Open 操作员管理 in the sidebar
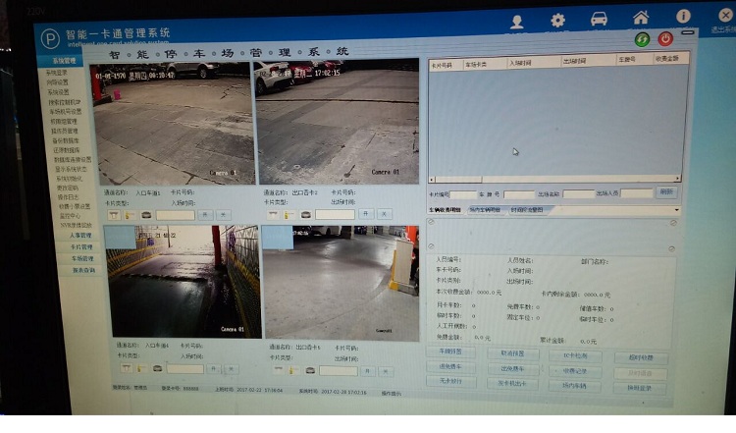 65,131
